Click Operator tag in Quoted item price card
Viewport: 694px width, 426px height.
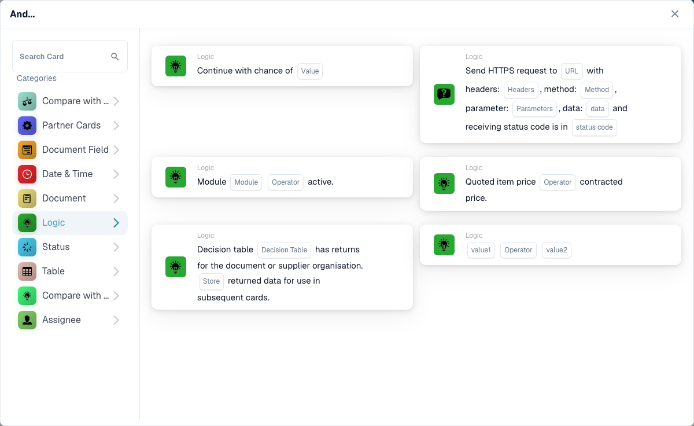click(x=558, y=182)
